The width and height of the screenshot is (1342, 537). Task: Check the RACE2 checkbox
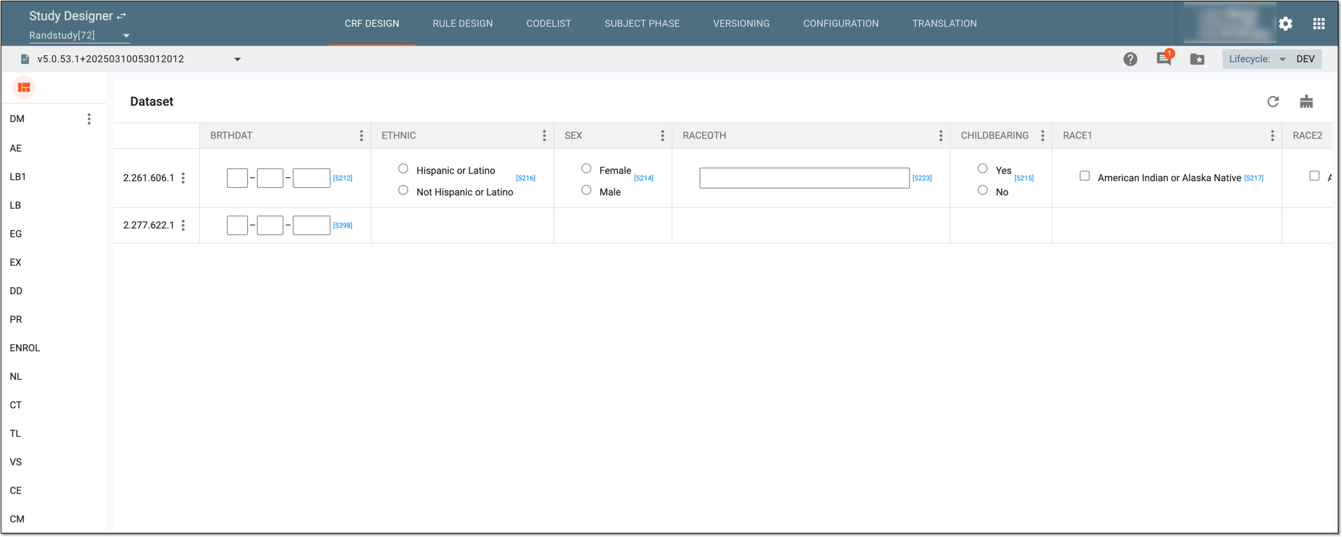(1315, 176)
